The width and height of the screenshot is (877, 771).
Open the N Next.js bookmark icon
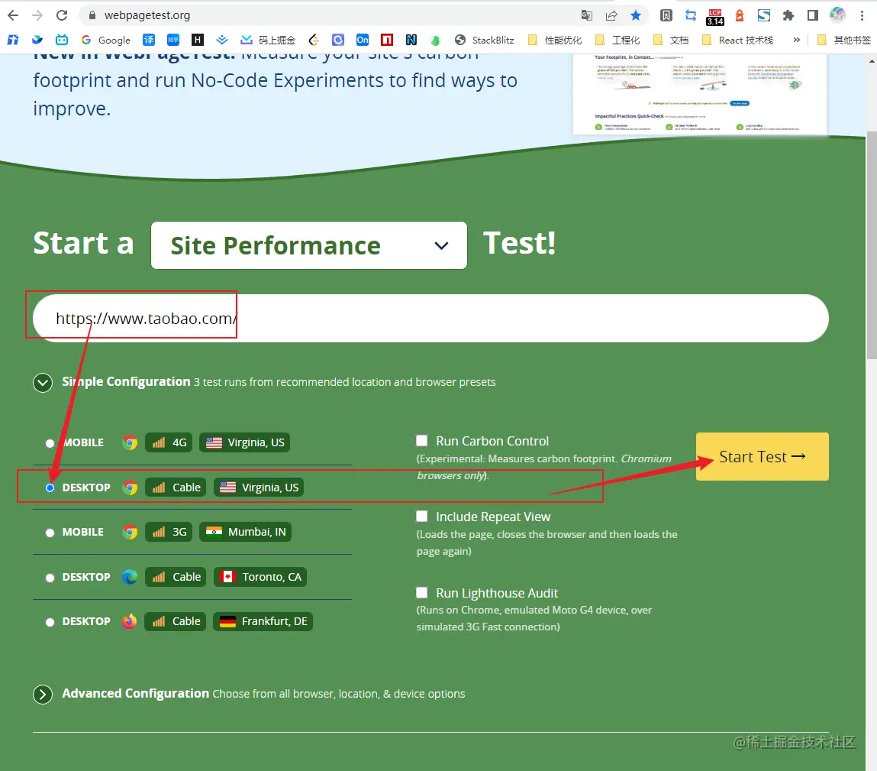411,40
